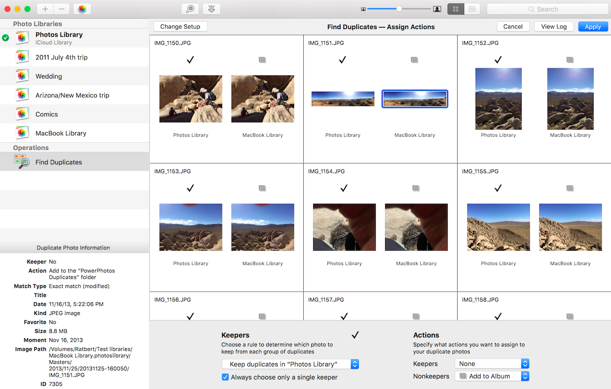Toggle Always choose only a single keeper
Viewport: 611px width, 389px height.
click(x=225, y=377)
